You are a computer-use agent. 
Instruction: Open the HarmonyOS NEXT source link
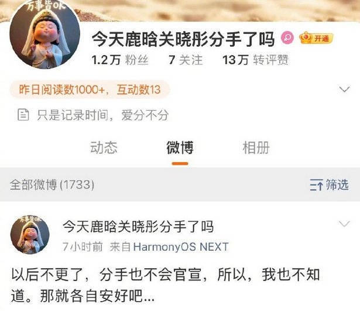coord(181,247)
